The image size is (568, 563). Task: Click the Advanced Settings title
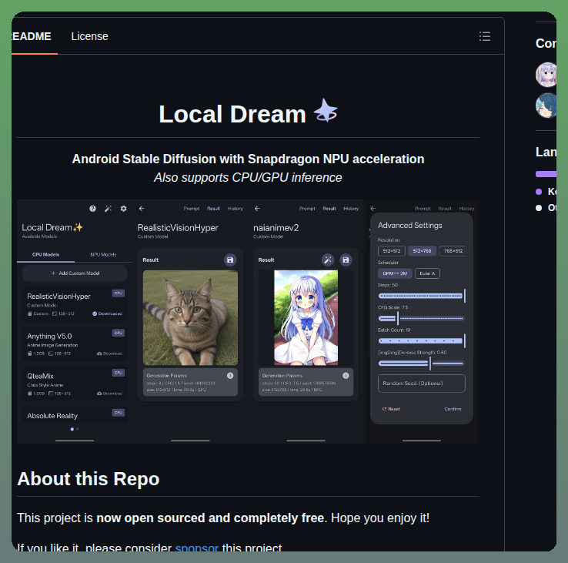[x=410, y=225]
